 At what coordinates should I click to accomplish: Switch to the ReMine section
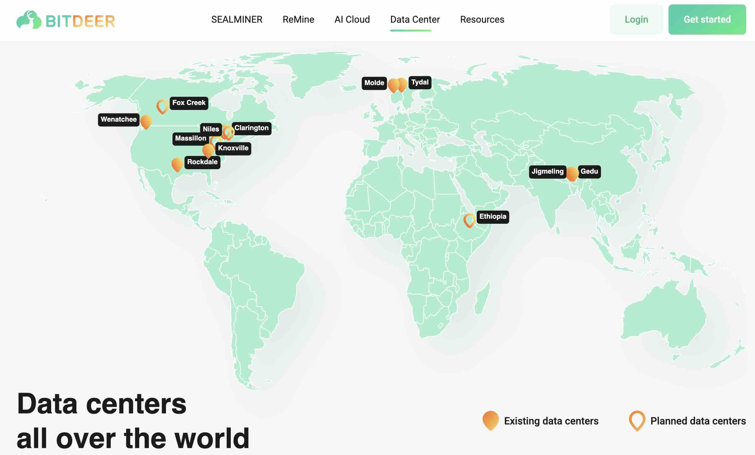point(299,20)
